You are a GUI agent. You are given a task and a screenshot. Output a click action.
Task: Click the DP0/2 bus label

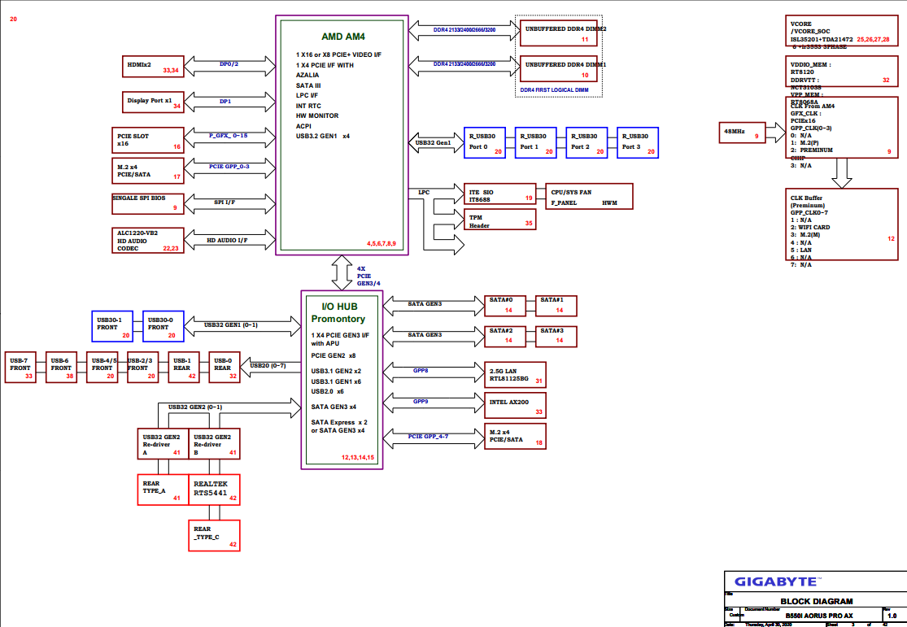(x=229, y=63)
